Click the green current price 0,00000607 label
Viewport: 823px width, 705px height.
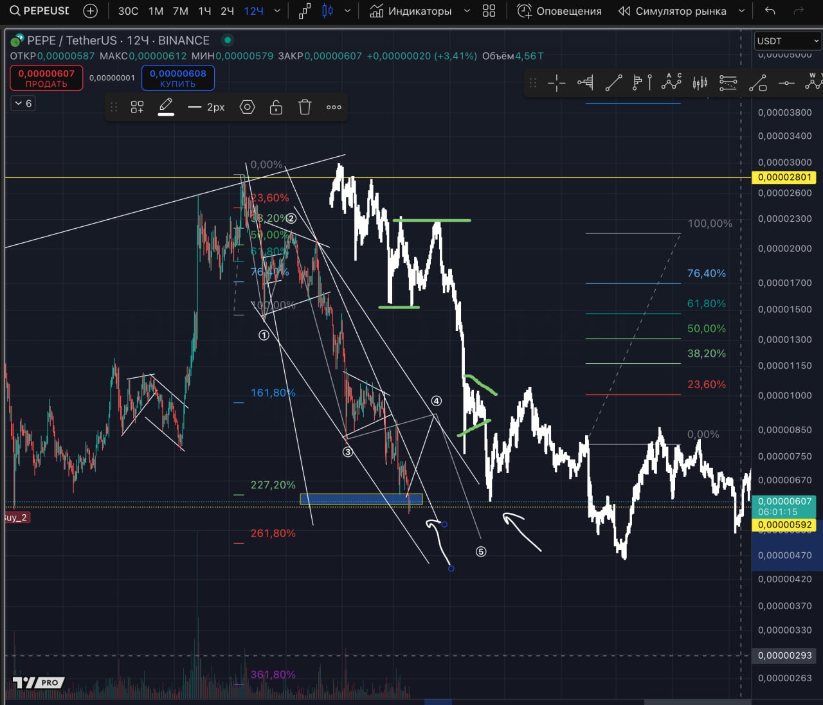click(784, 506)
